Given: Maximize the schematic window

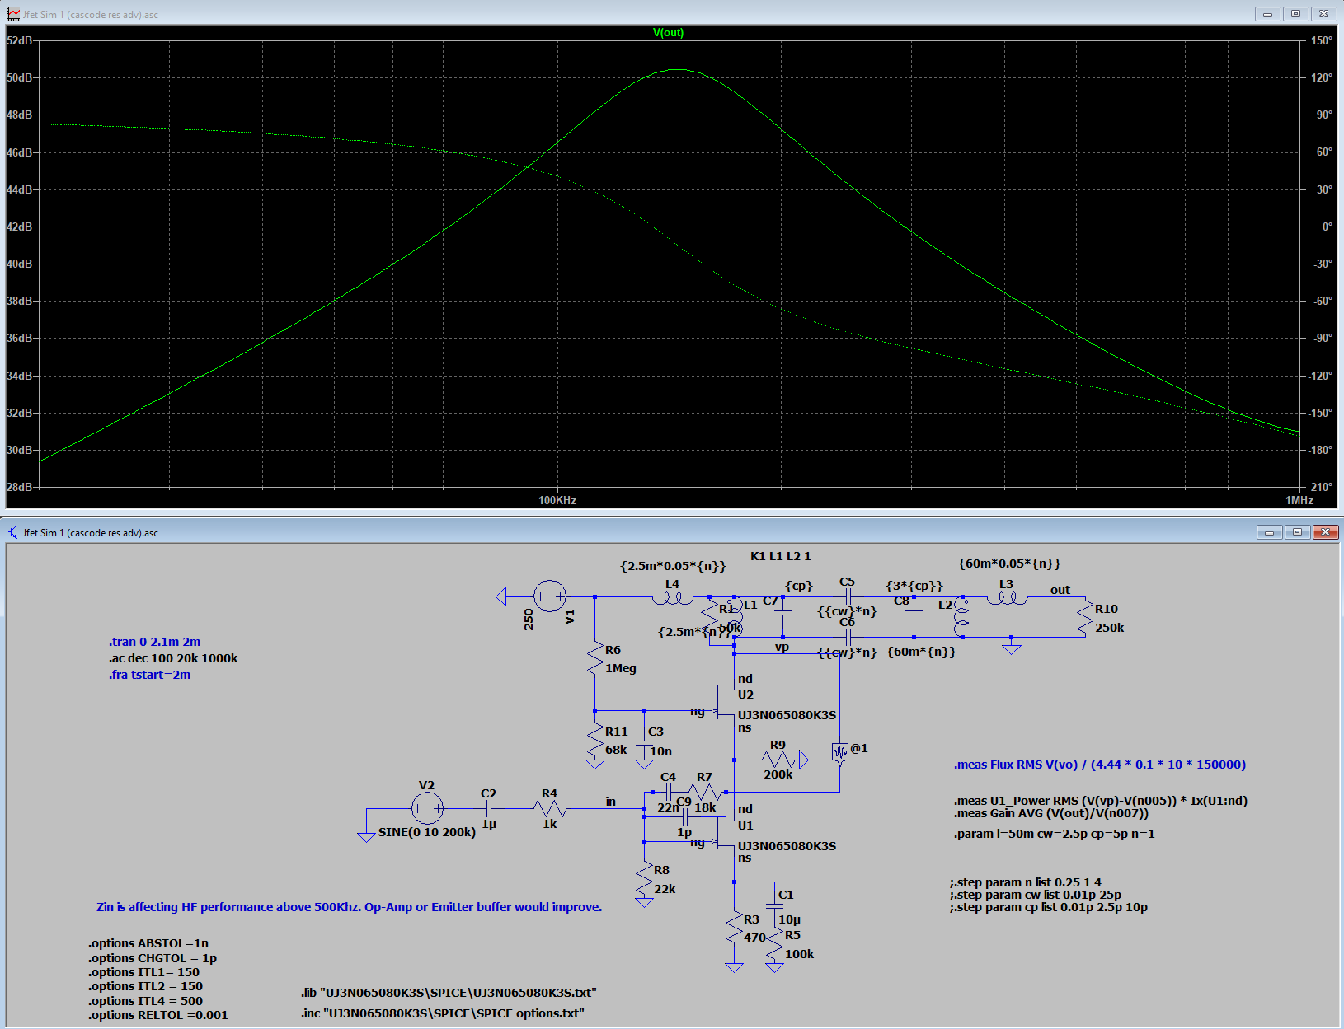Looking at the screenshot, I should (x=1297, y=532).
